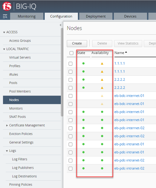Viewport: 156px width, 188px height.
Task: Select all nodes with header checkbox
Action: [71, 53]
